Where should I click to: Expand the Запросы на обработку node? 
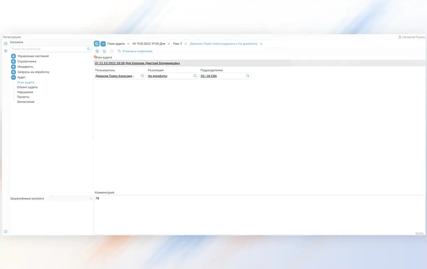coord(13,72)
